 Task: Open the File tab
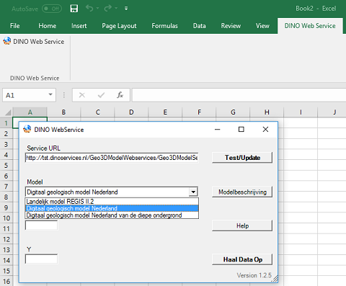(15, 26)
